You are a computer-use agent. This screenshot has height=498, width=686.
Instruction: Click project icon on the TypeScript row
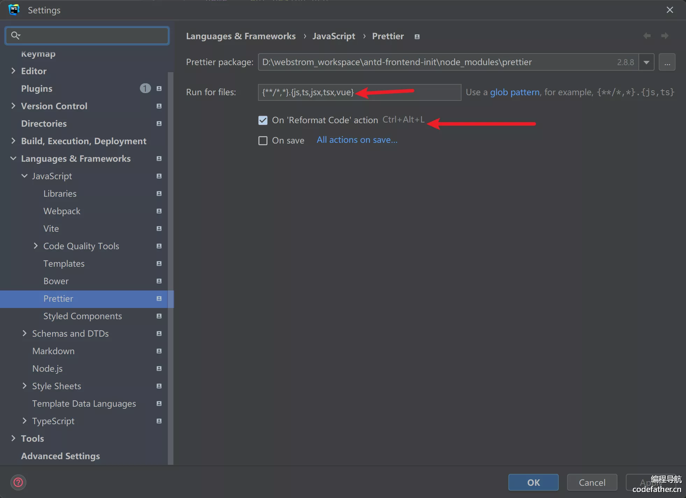[x=159, y=421]
